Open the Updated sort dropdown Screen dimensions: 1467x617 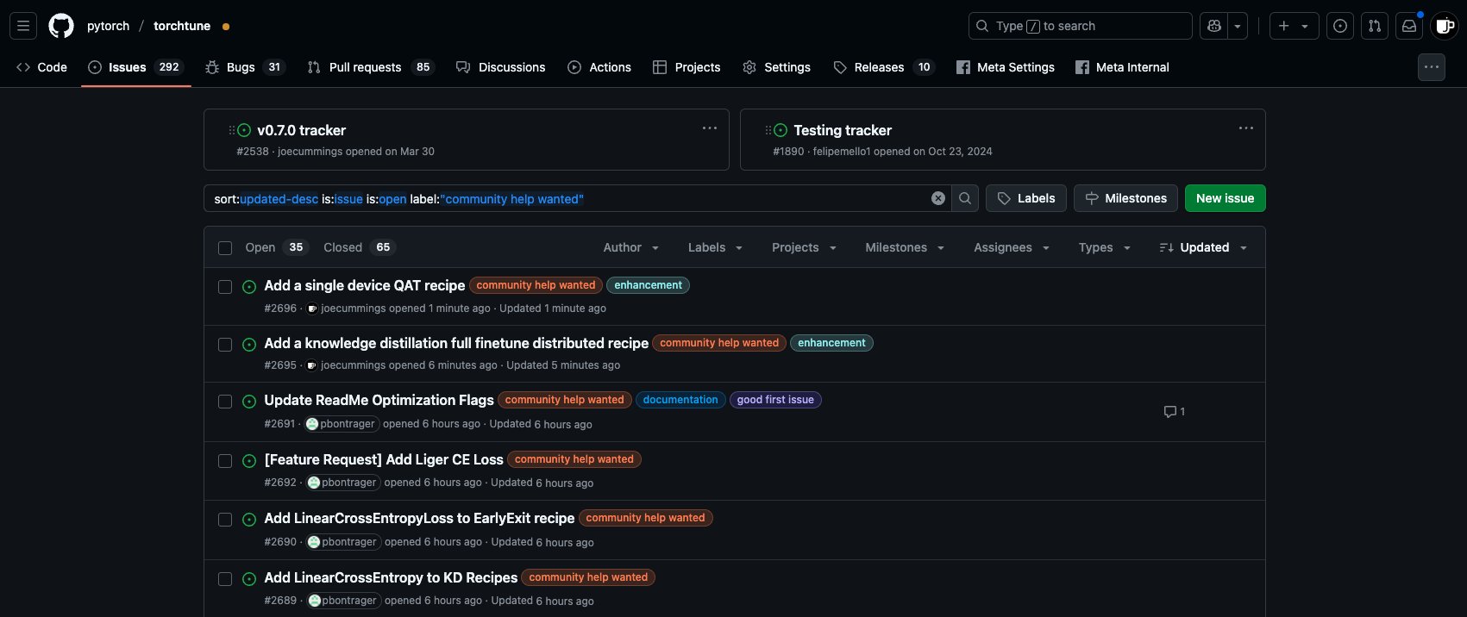[x=1203, y=247]
